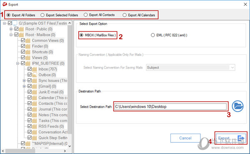The image size is (250, 154).
Task: Click the Calendar folder icon in tree
Action: 35,98
